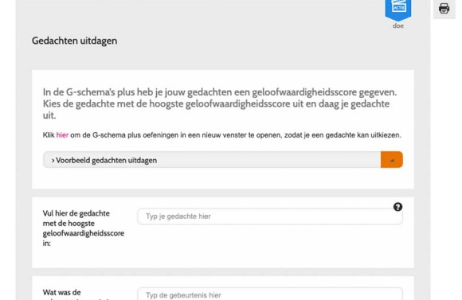
Task: Focus the 'Typ de gebeurtenis hier' field
Action: coord(270,294)
